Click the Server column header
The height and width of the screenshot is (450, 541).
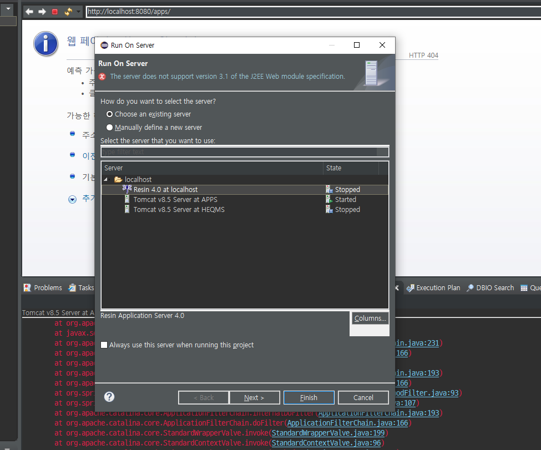point(212,168)
